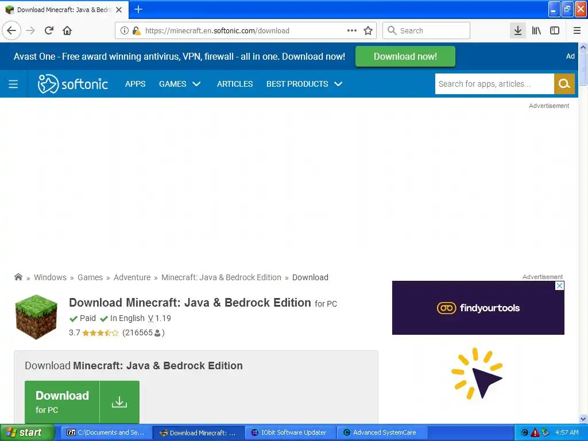Open Softonic hamburger side menu
The image size is (588, 441).
[13, 84]
